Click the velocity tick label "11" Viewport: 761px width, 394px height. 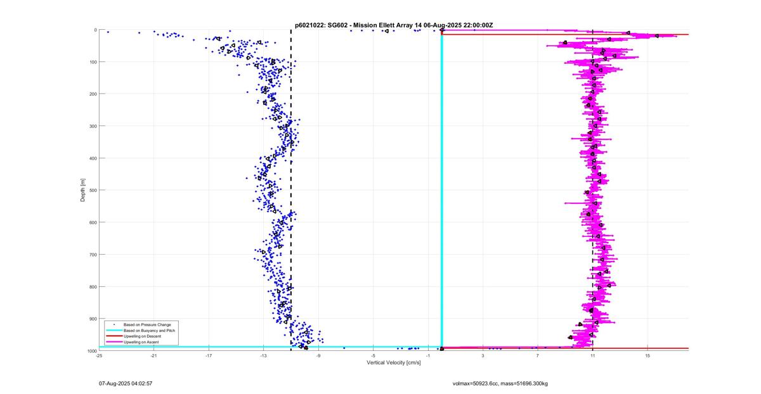coord(593,356)
